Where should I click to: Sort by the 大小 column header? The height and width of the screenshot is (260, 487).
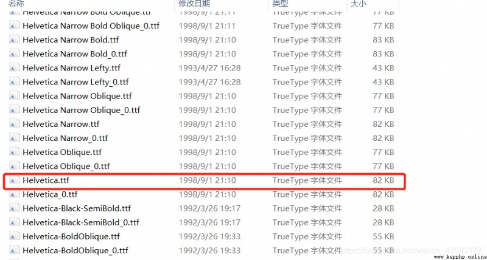(x=359, y=4)
